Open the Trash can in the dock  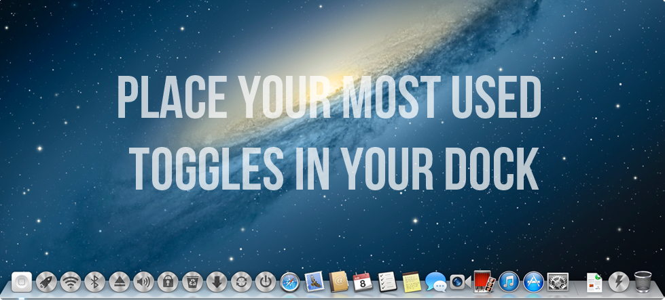pos(643,282)
